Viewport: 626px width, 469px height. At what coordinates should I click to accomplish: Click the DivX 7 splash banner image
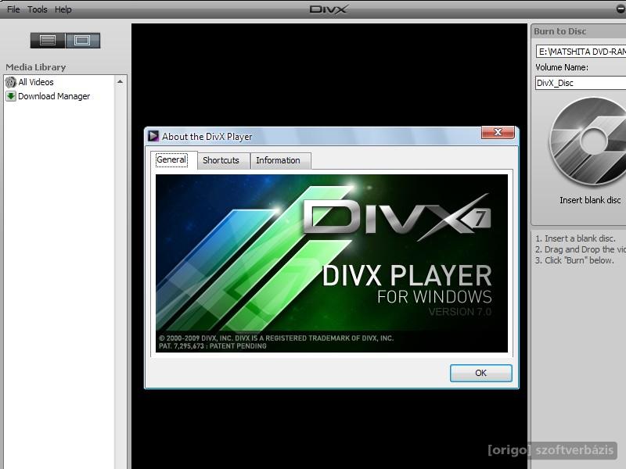(332, 263)
